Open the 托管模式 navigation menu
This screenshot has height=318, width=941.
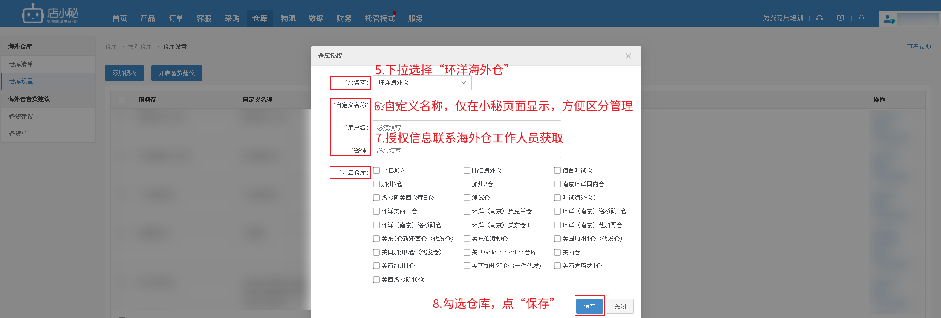379,18
